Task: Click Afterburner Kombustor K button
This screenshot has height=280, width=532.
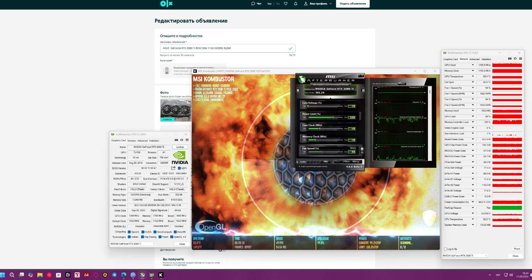Action: click(x=298, y=90)
